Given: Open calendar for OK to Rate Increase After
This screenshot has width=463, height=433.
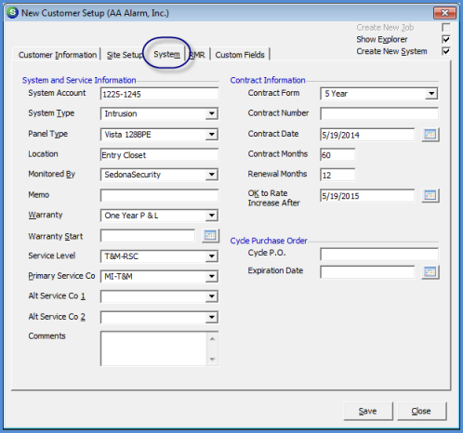Looking at the screenshot, I should pyautogui.click(x=430, y=196).
